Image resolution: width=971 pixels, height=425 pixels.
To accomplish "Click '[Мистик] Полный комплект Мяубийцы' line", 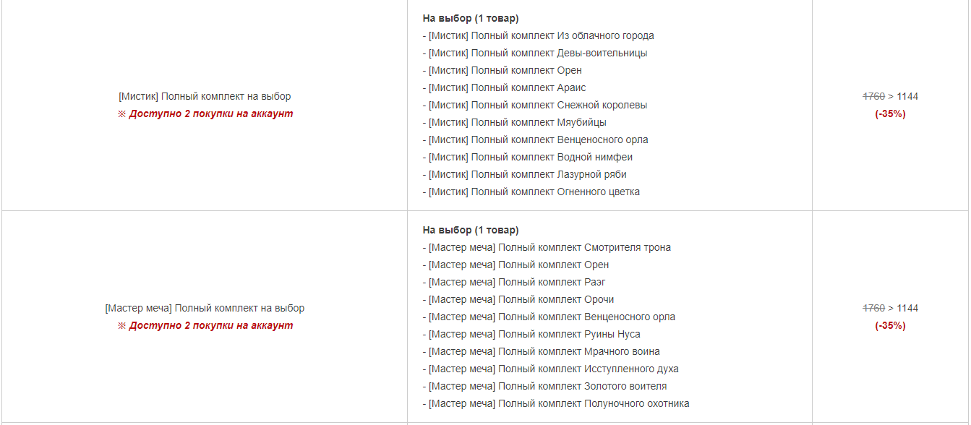I will (517, 122).
